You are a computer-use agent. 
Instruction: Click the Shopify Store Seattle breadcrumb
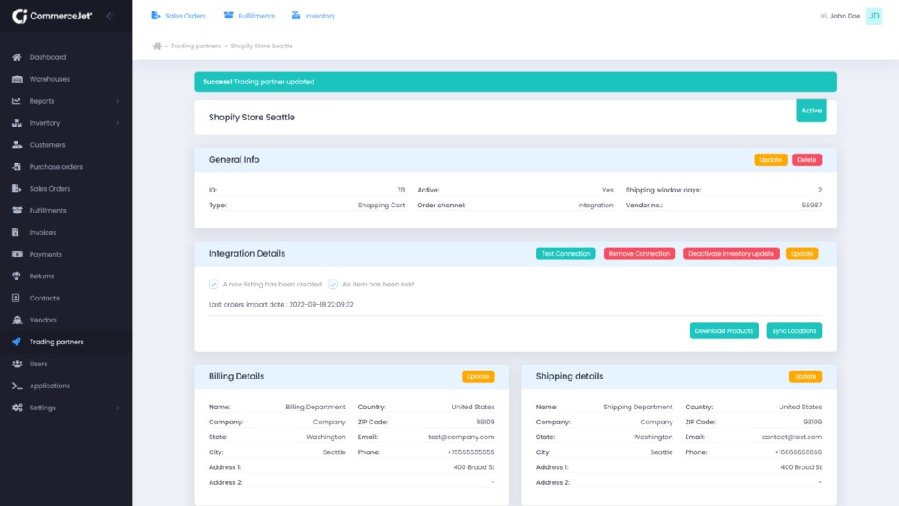(262, 46)
